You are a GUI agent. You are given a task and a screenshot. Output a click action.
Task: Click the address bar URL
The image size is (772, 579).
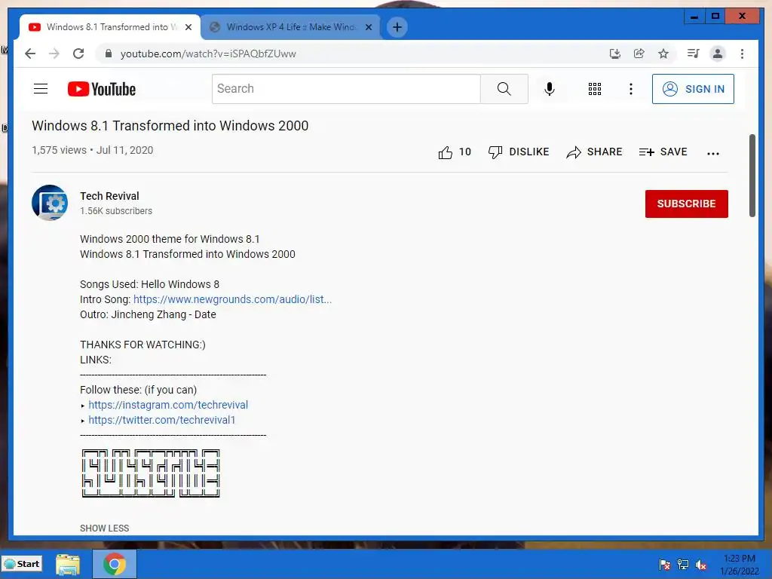coord(208,54)
